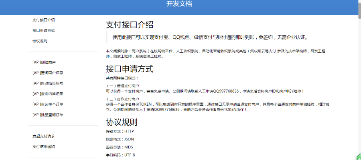The image size is (361, 160).
Task: Select [API]修改结算账号 in sidebar
Action: (x=48, y=83)
